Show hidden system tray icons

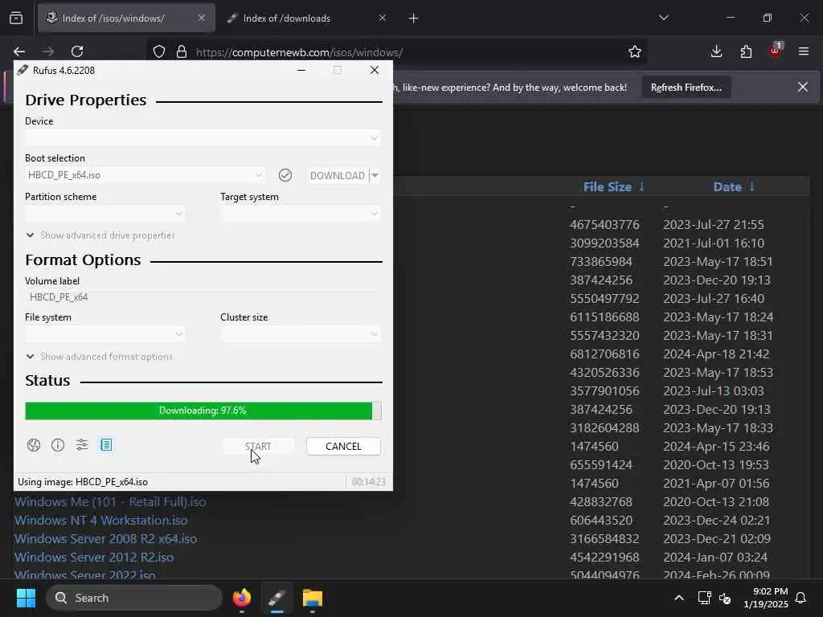pyautogui.click(x=678, y=598)
